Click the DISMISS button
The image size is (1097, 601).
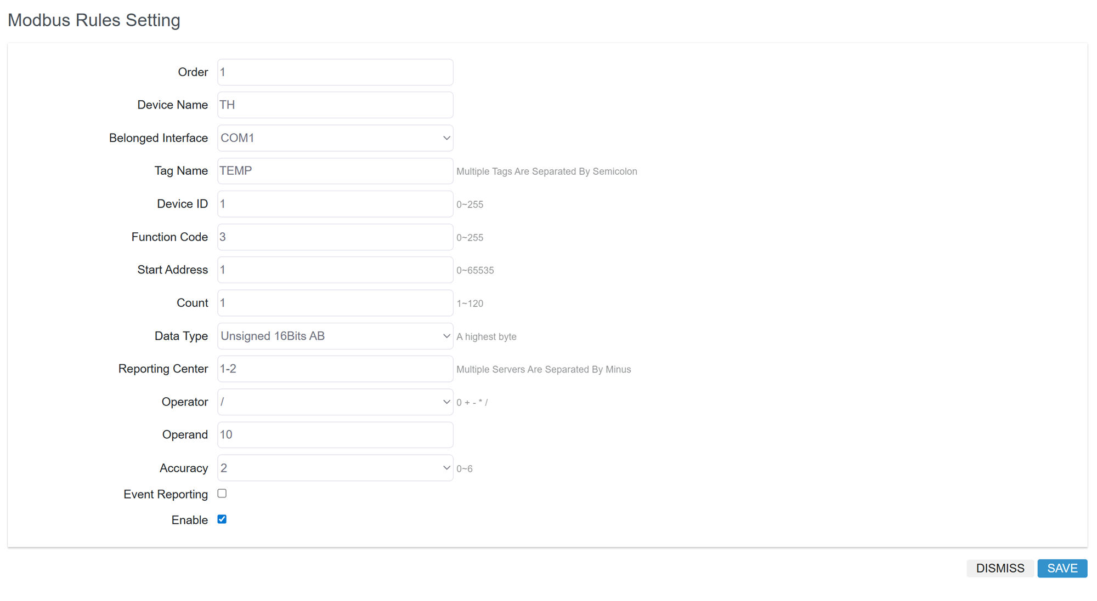click(1000, 568)
